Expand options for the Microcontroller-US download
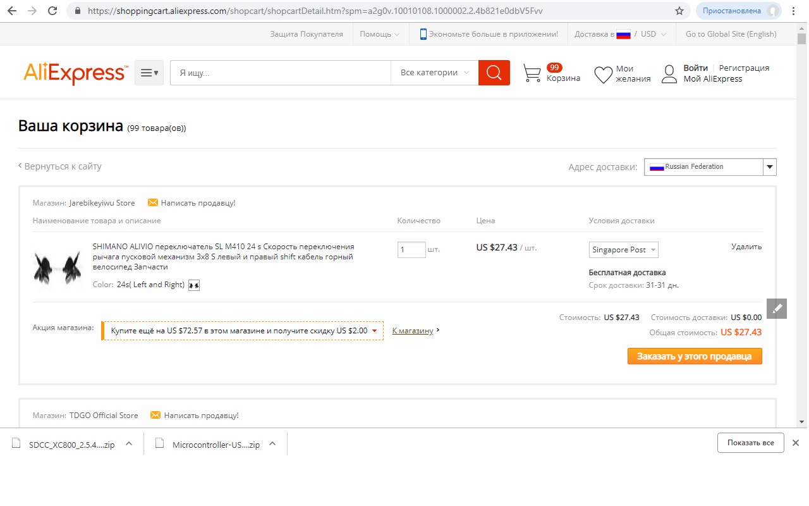The height and width of the screenshot is (506, 809). tap(272, 443)
